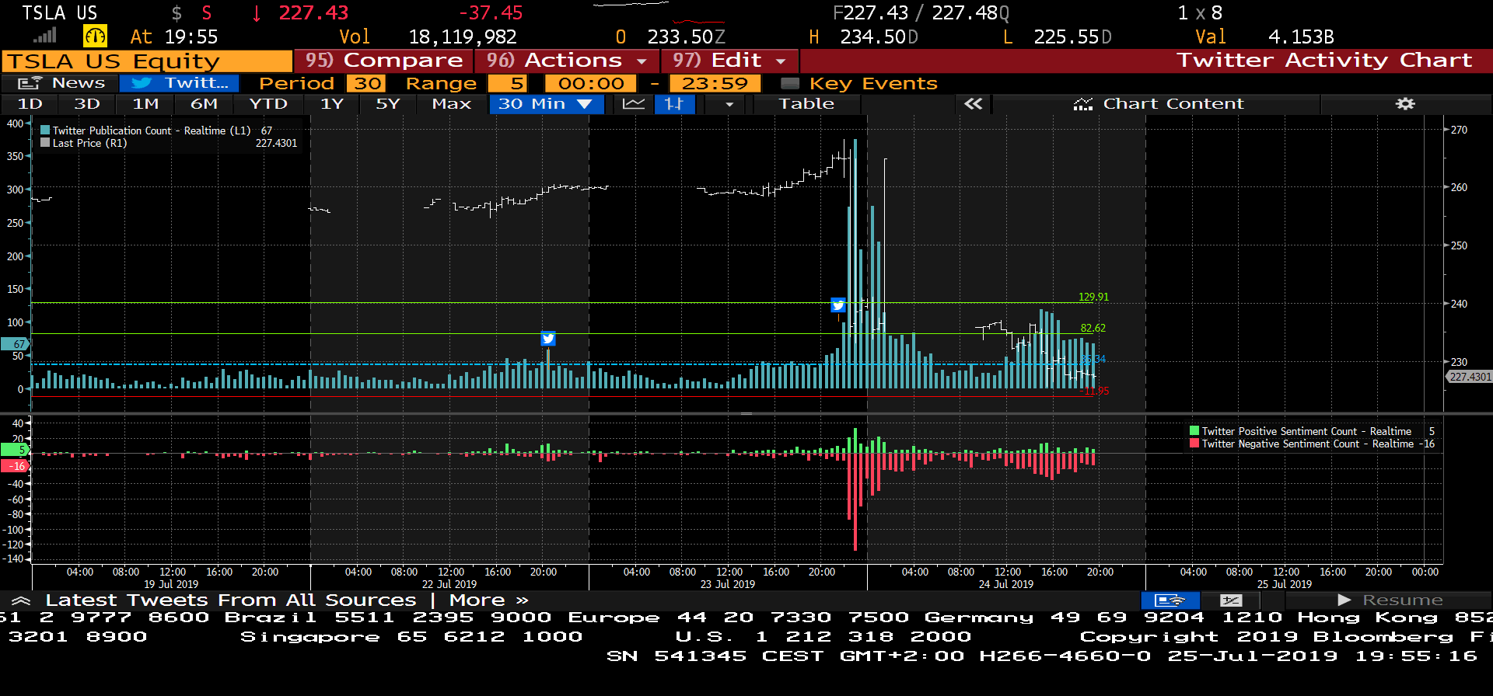Click Twitter Publication Count teal legend swatch
1493x696 pixels.
(x=45, y=130)
